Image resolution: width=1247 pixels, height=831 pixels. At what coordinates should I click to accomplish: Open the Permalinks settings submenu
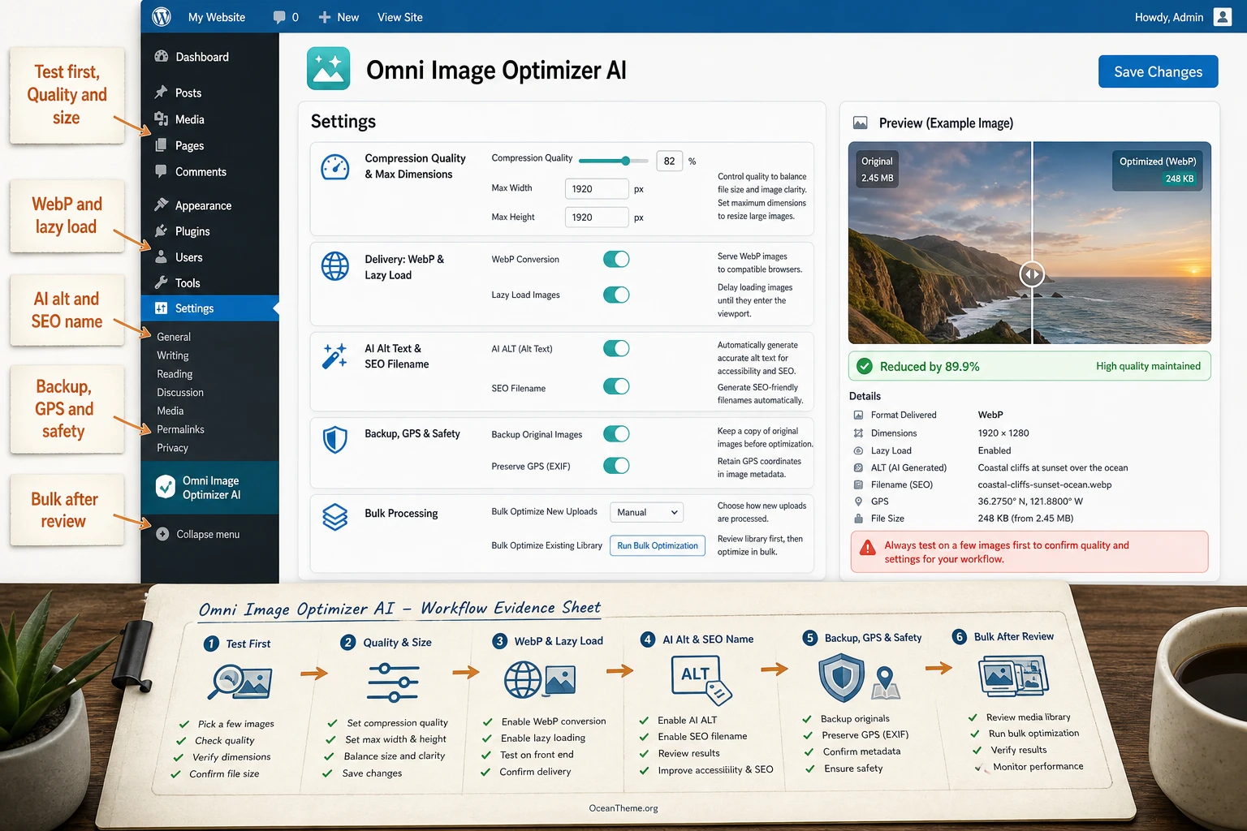click(x=180, y=429)
